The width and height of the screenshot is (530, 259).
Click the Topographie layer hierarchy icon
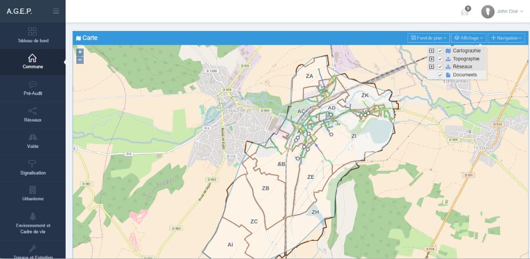pos(448,59)
